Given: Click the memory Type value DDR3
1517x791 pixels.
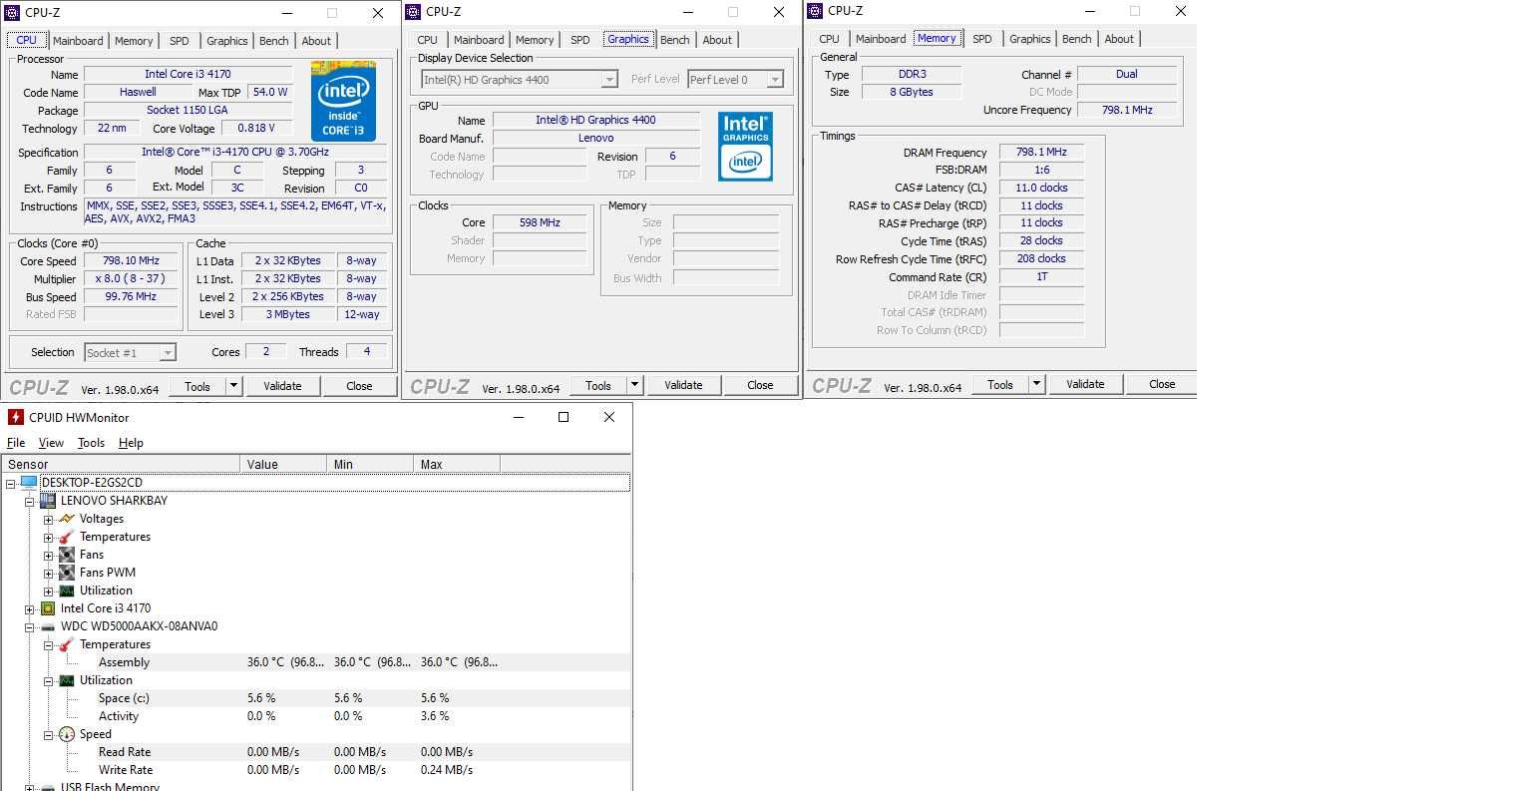Looking at the screenshot, I should [x=912, y=74].
